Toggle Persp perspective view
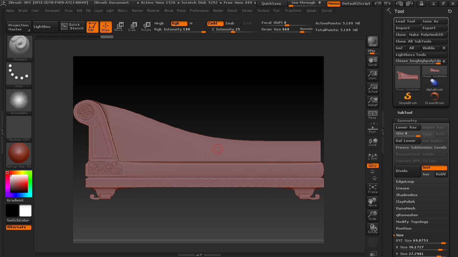458x257 pixels. point(373,115)
